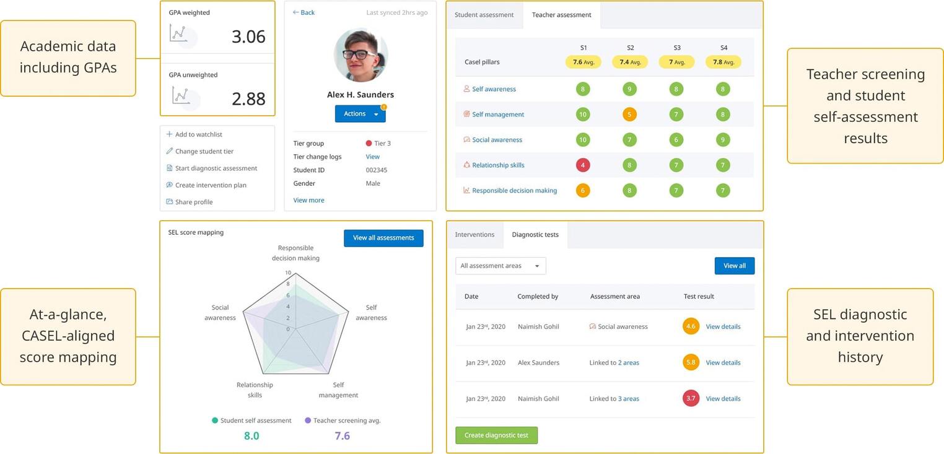
Task: Switch to the Student assessment tab
Action: coord(484,15)
